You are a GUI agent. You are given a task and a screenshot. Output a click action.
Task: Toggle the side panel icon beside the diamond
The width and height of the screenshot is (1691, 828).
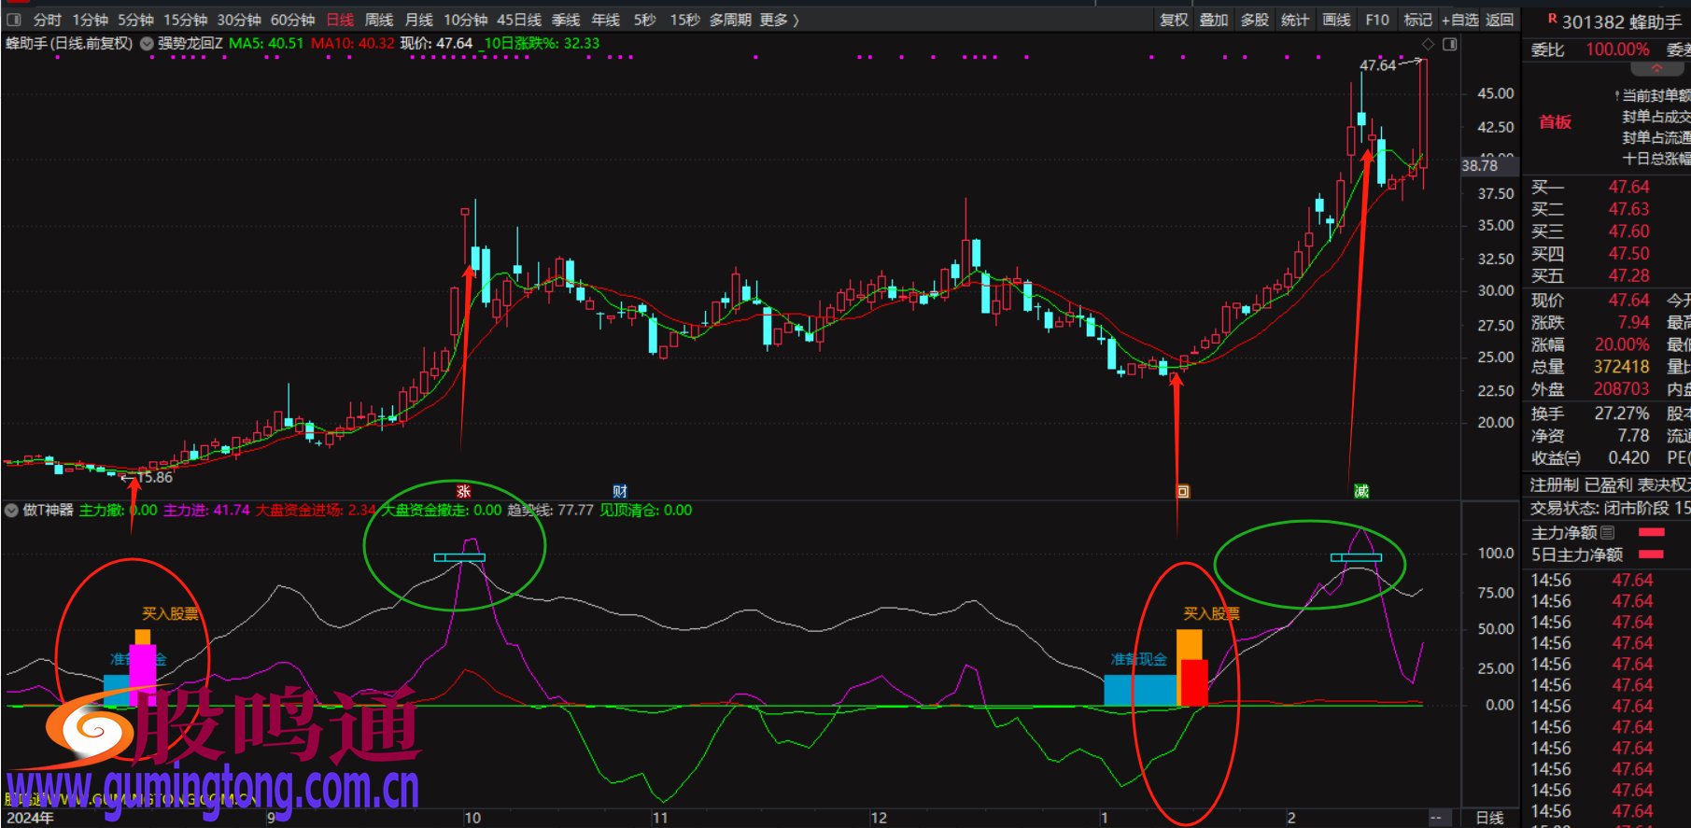[x=1449, y=44]
